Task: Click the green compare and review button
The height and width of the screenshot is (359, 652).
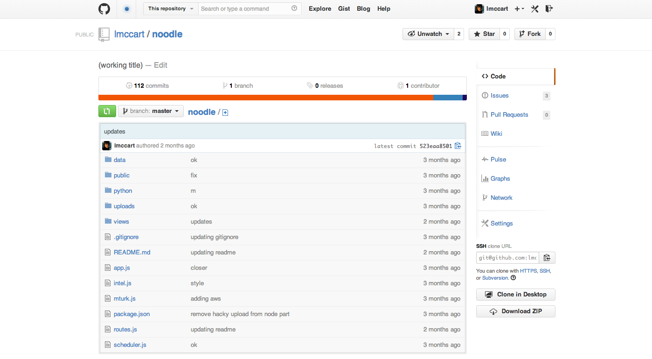Action: click(107, 111)
